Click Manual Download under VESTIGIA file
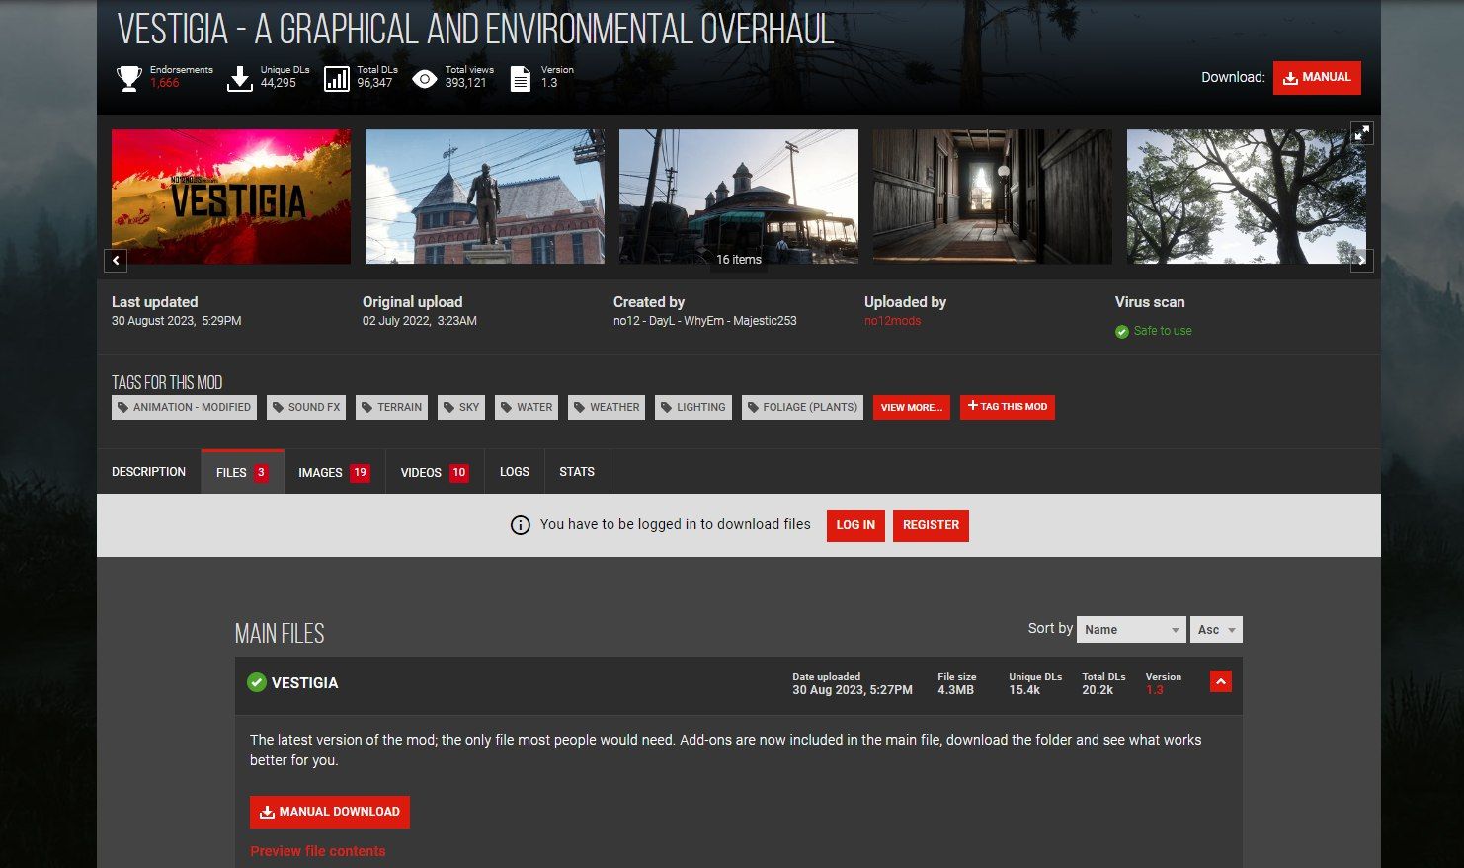This screenshot has height=868, width=1464. (330, 812)
